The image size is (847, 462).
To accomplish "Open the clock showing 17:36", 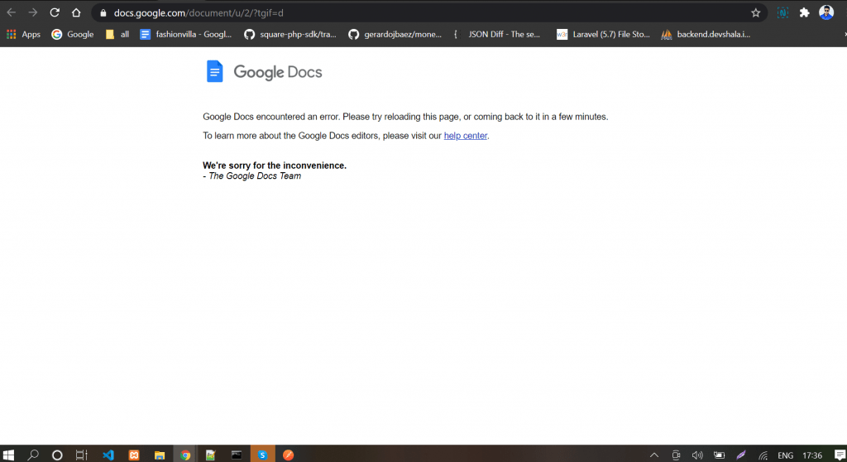I will coord(812,455).
